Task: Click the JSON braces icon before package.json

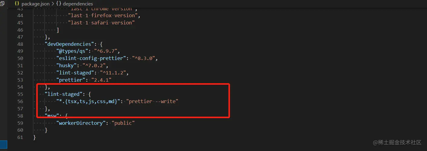Action: coord(17,4)
